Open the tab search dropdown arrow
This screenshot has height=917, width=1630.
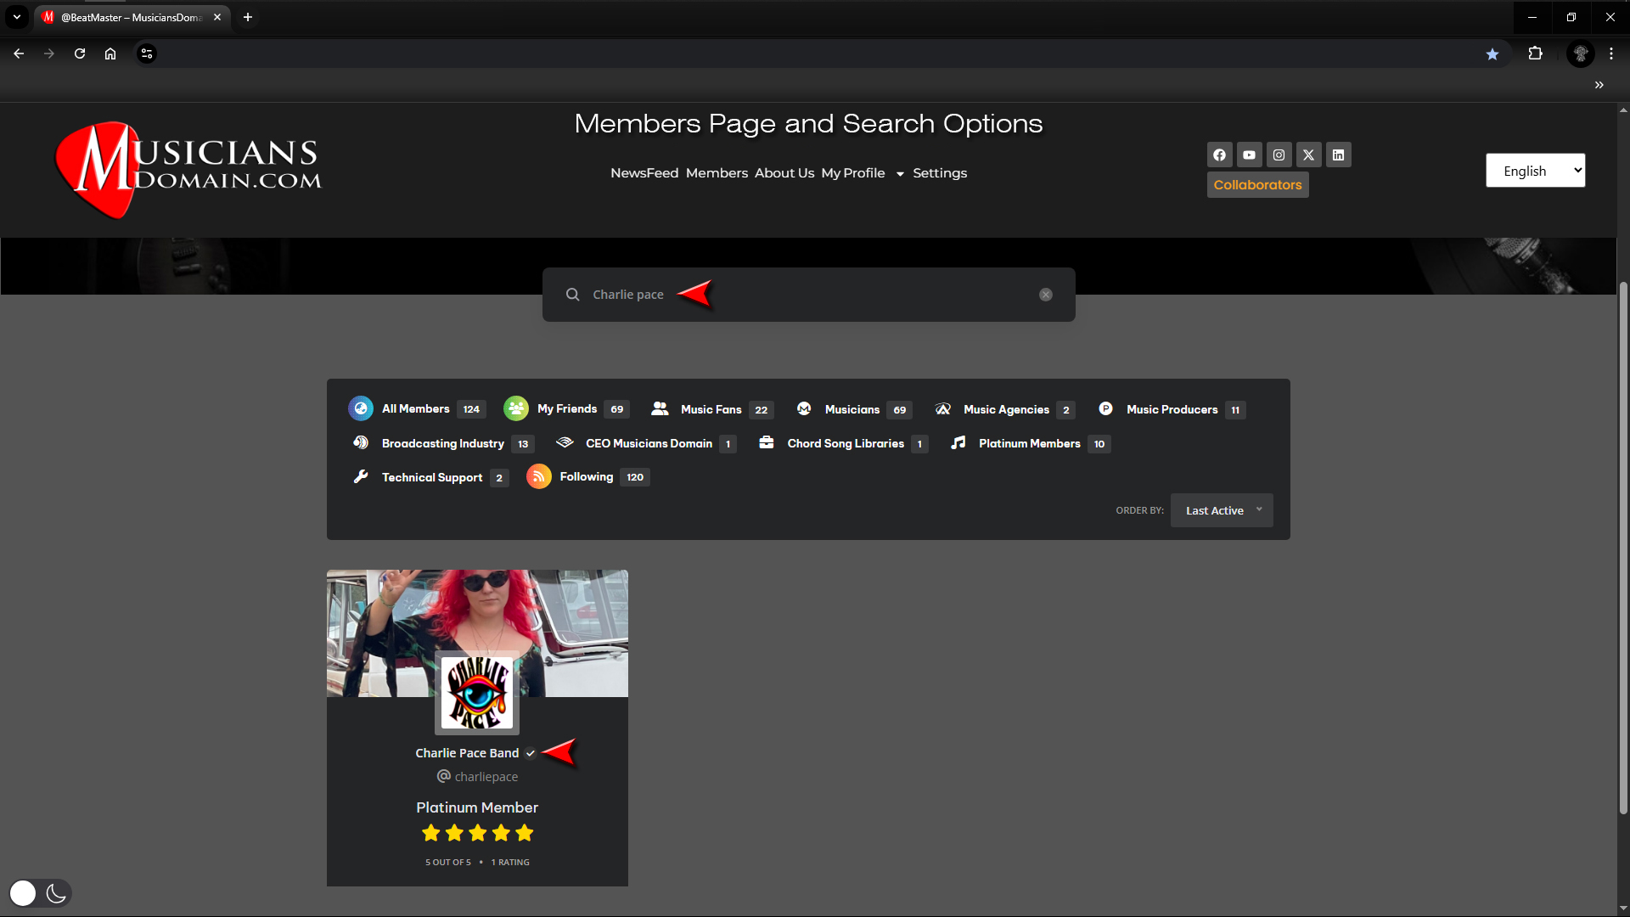tap(17, 17)
